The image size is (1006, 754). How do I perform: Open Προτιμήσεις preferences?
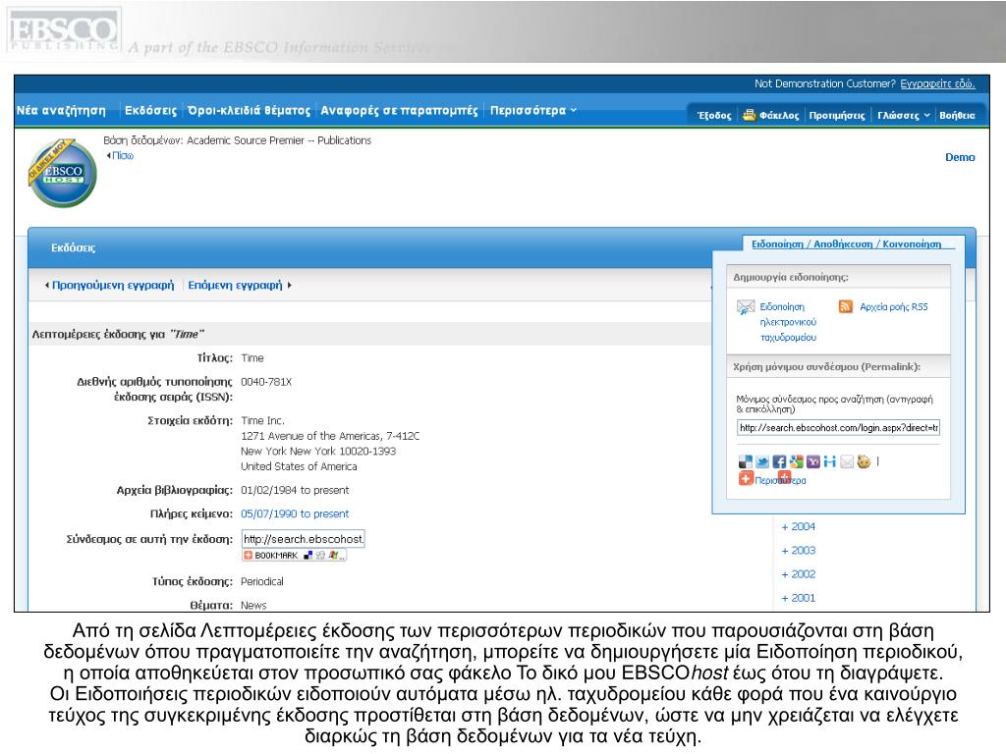click(x=837, y=116)
